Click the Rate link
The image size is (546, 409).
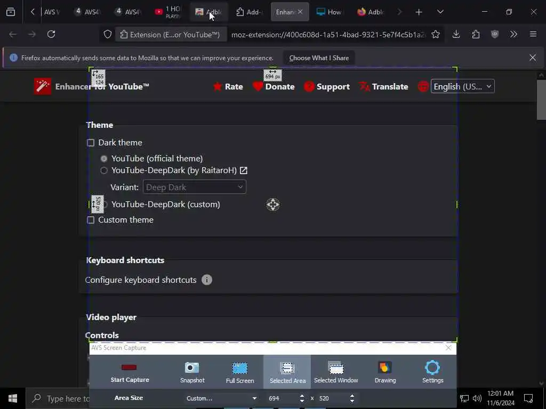[x=234, y=87]
